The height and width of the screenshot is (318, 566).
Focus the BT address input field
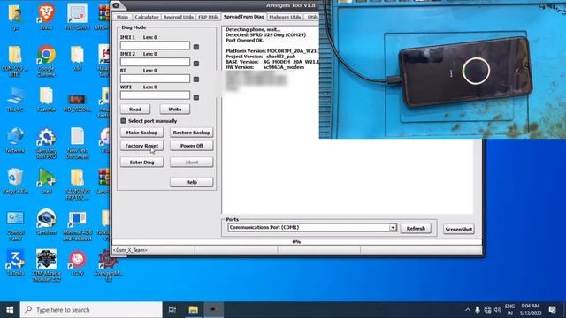tap(155, 79)
